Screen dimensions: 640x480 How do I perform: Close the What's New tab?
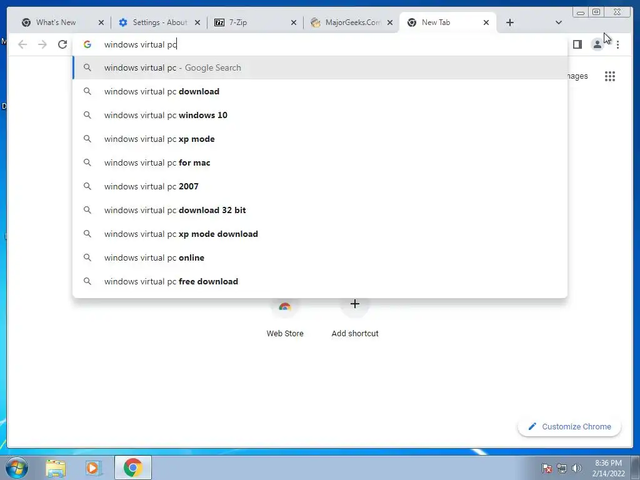[101, 22]
